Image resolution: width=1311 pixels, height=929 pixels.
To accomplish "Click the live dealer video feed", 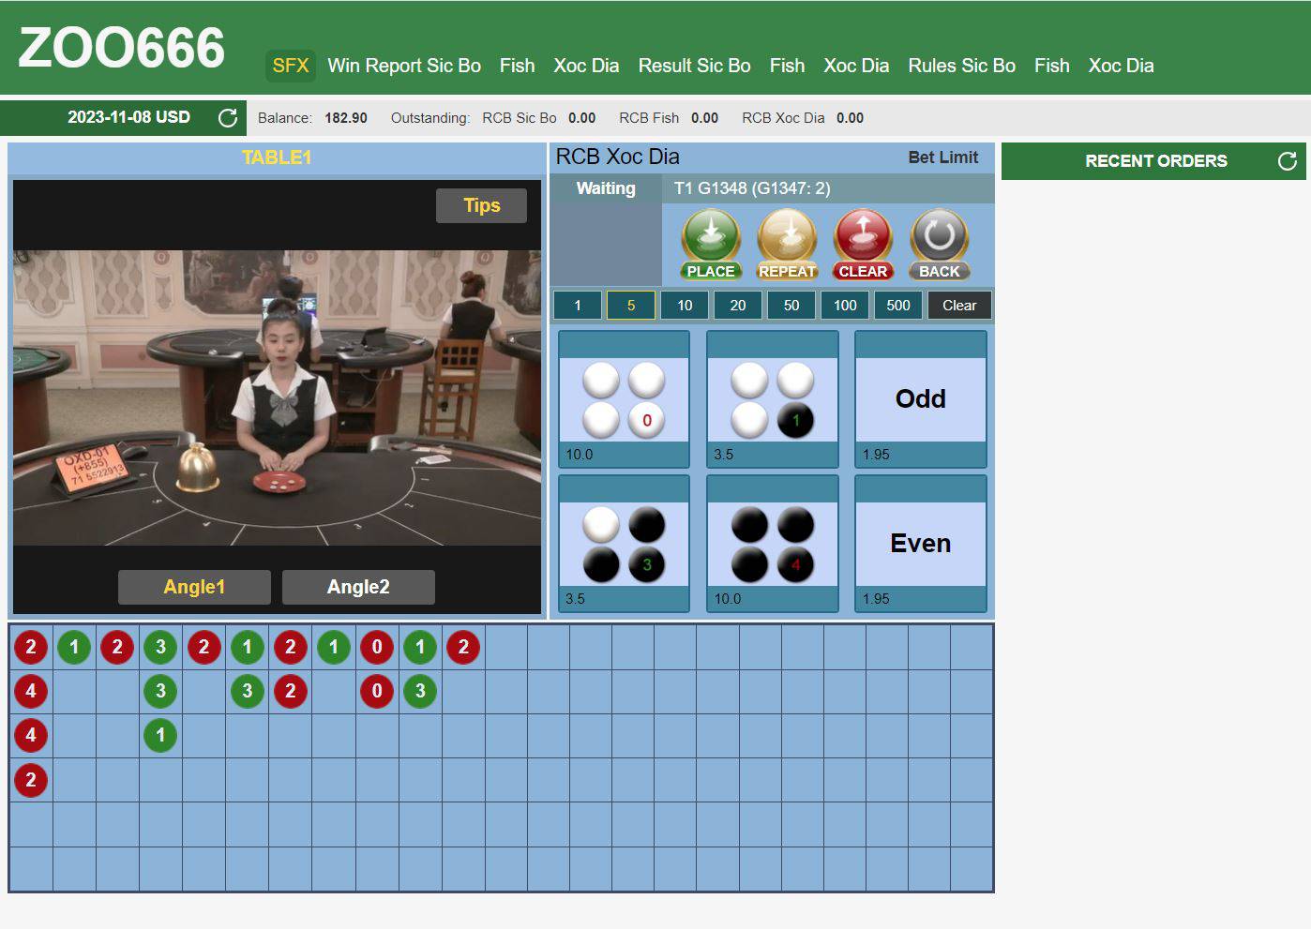I will (x=277, y=397).
